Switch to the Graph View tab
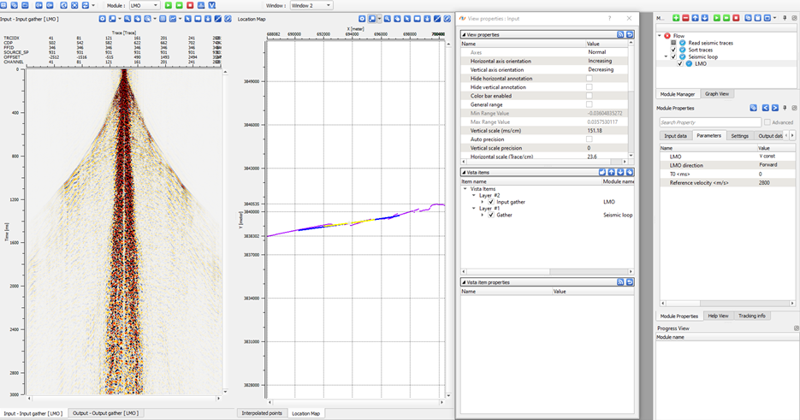Image resolution: width=800 pixels, height=420 pixels. (716, 94)
